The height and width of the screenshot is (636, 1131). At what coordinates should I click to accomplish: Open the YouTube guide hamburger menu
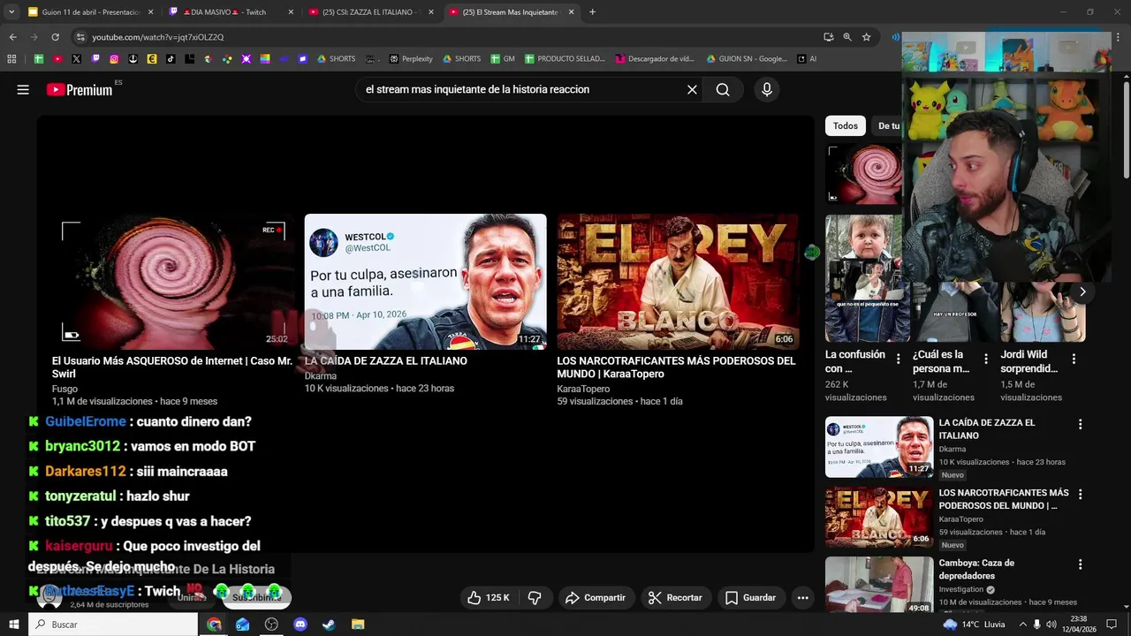(x=23, y=89)
